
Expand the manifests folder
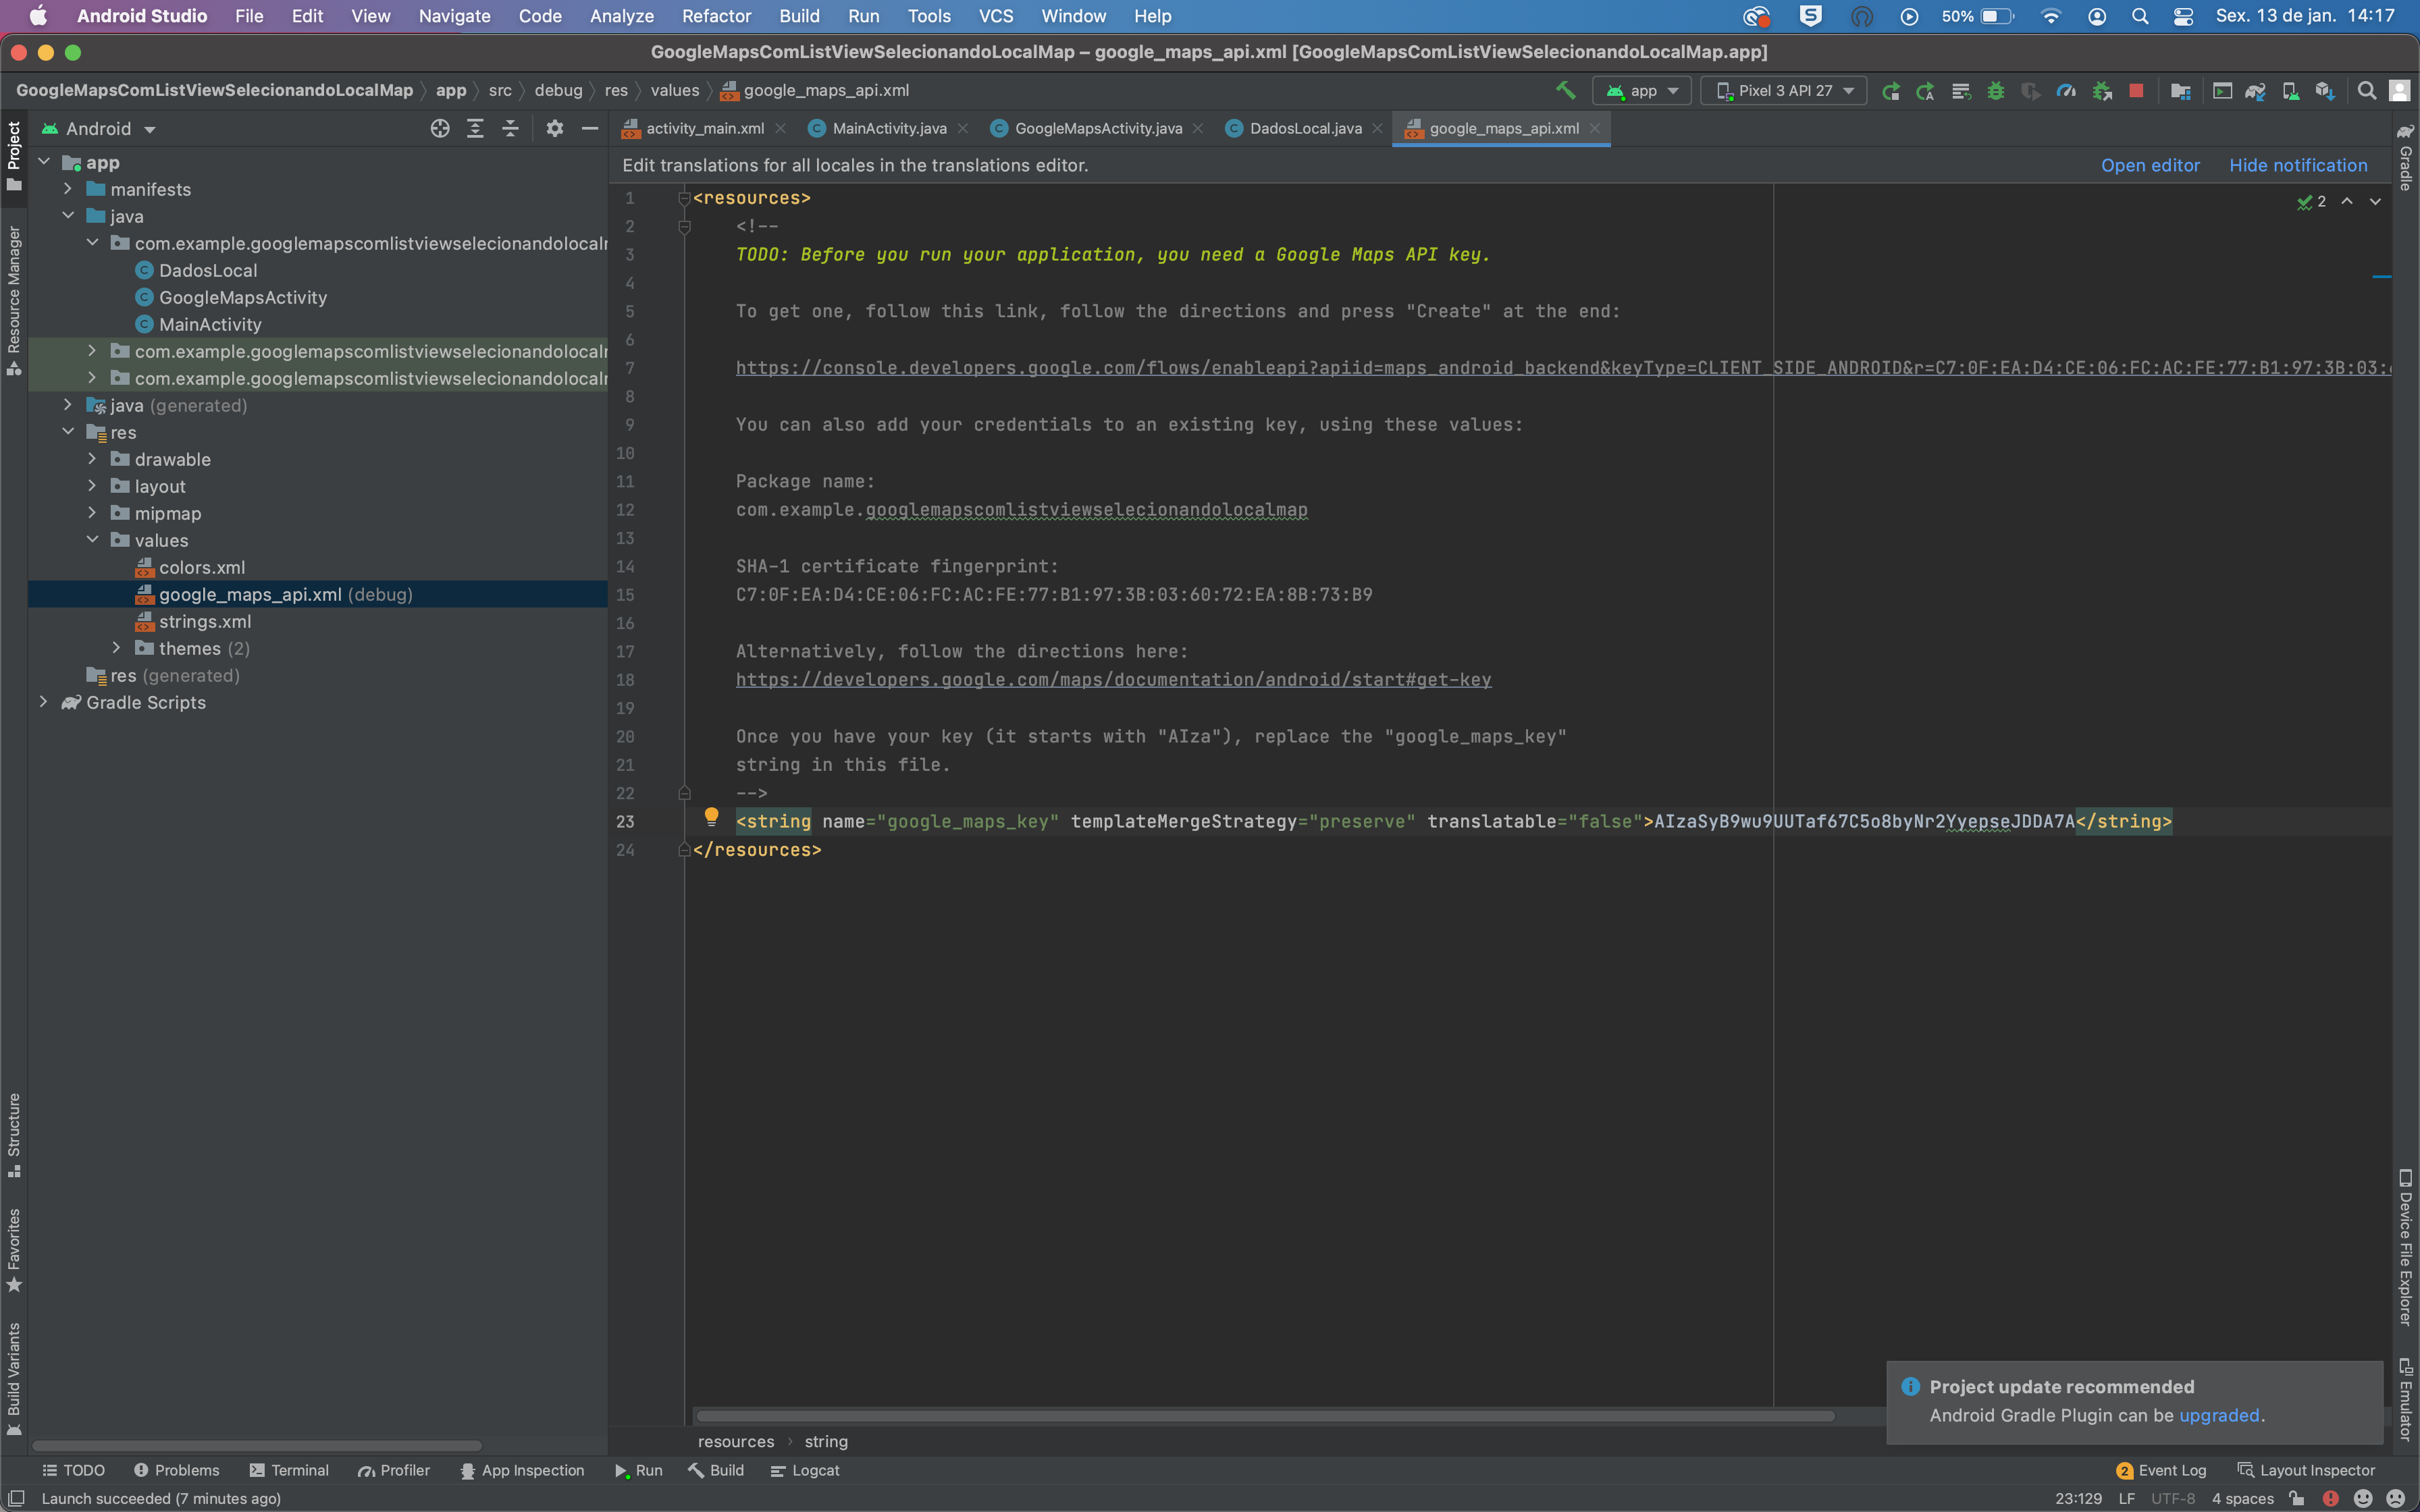(x=68, y=189)
